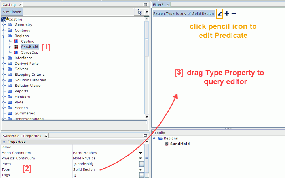This screenshot has width=285, height=178.
Task: Click the plus icon to add predicate
Action: coord(227,14)
